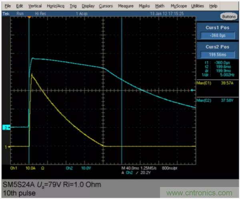Open the MyScope menu

pyautogui.click(x=178, y=6)
